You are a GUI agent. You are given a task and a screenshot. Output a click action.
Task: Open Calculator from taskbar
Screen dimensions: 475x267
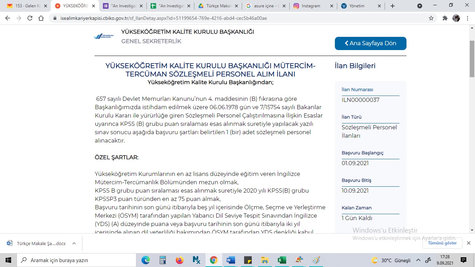click(x=163, y=260)
